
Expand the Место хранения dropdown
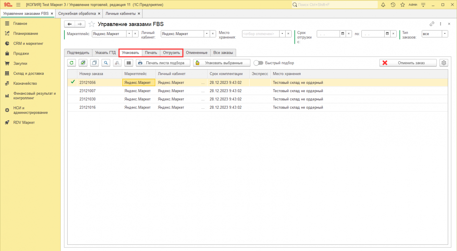[x=282, y=34]
